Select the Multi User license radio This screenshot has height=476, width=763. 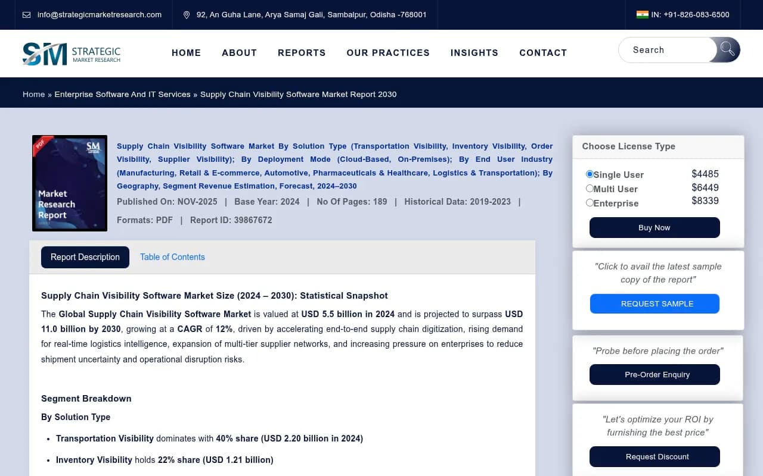tap(590, 189)
